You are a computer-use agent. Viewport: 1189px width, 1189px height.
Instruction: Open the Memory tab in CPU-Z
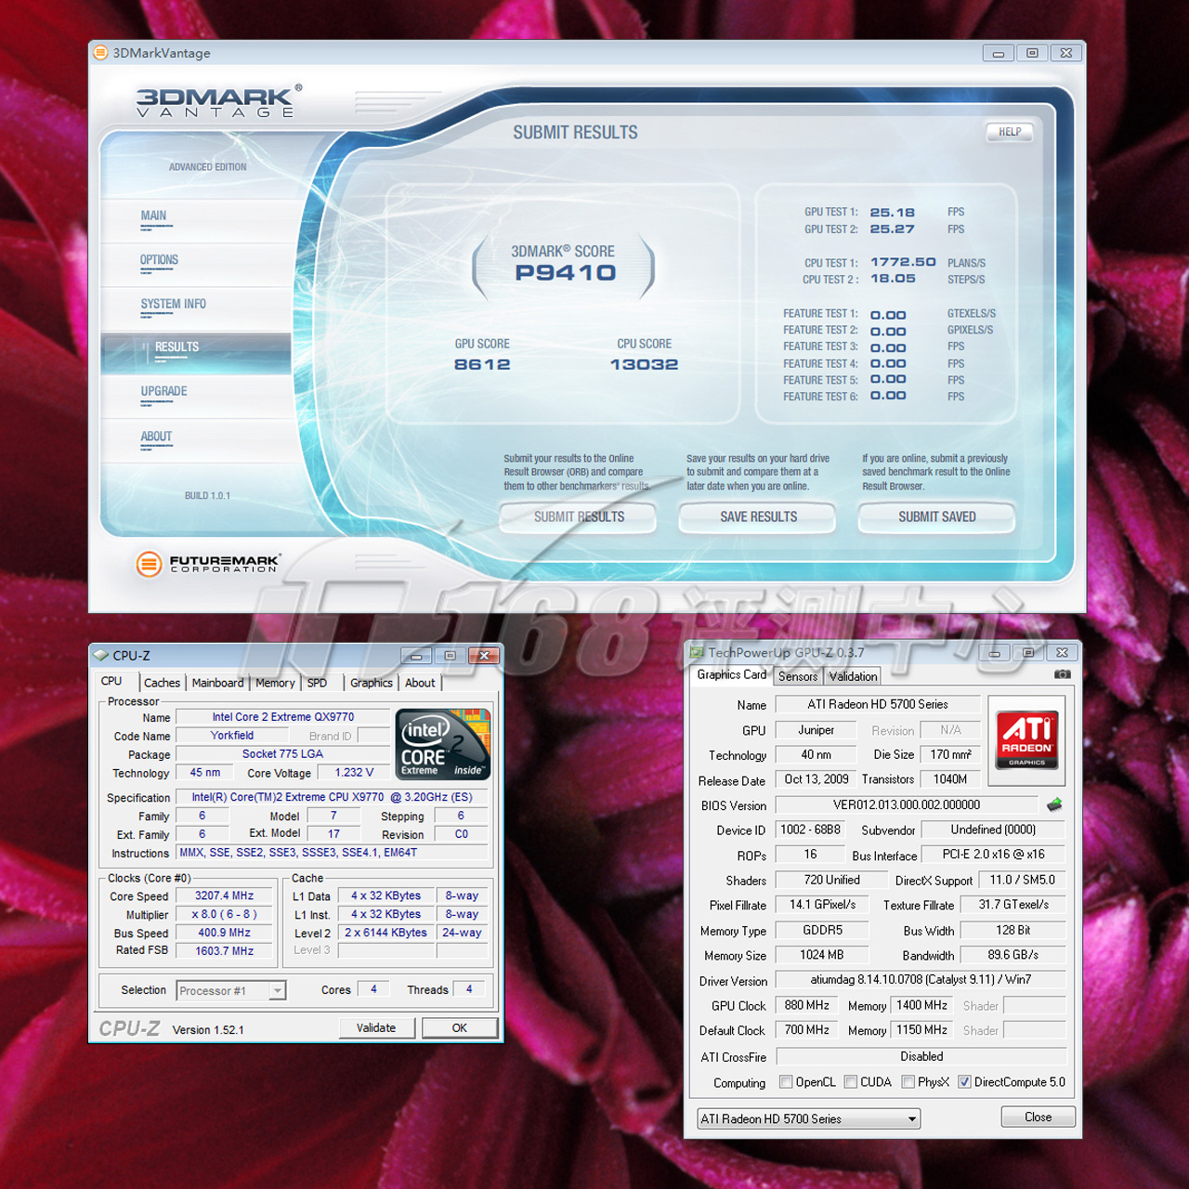pyautogui.click(x=275, y=683)
